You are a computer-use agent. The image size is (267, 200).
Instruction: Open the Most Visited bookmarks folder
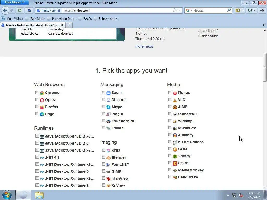point(12,19)
